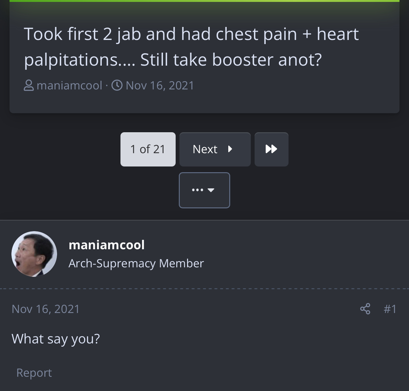The height and width of the screenshot is (391, 409).
Task: Open post permalink #1
Action: [390, 309]
